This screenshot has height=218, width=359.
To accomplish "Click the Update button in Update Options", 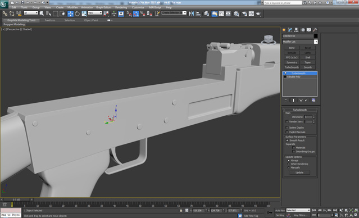I will [x=299, y=172].
